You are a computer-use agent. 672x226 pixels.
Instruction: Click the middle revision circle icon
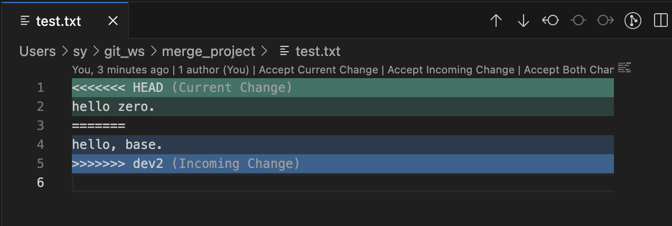[578, 21]
